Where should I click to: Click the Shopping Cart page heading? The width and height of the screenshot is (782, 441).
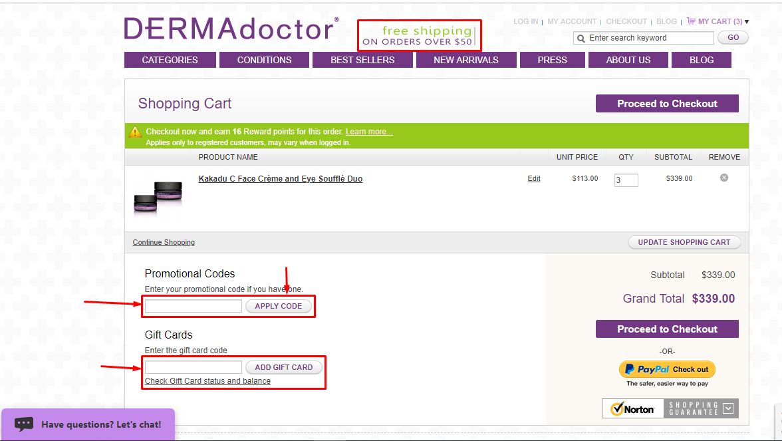[185, 103]
